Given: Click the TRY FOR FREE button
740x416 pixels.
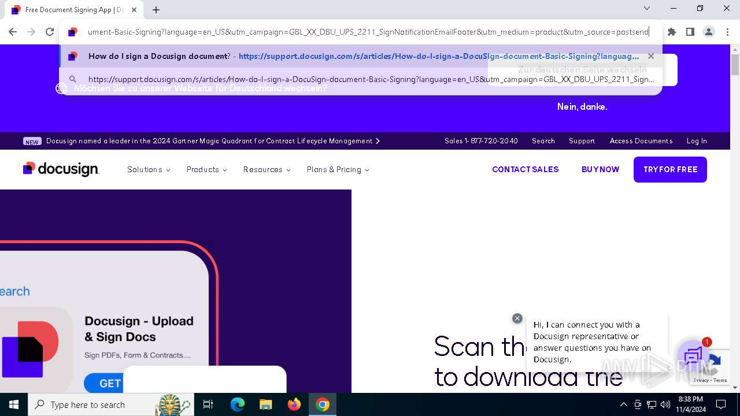Looking at the screenshot, I should [670, 169].
